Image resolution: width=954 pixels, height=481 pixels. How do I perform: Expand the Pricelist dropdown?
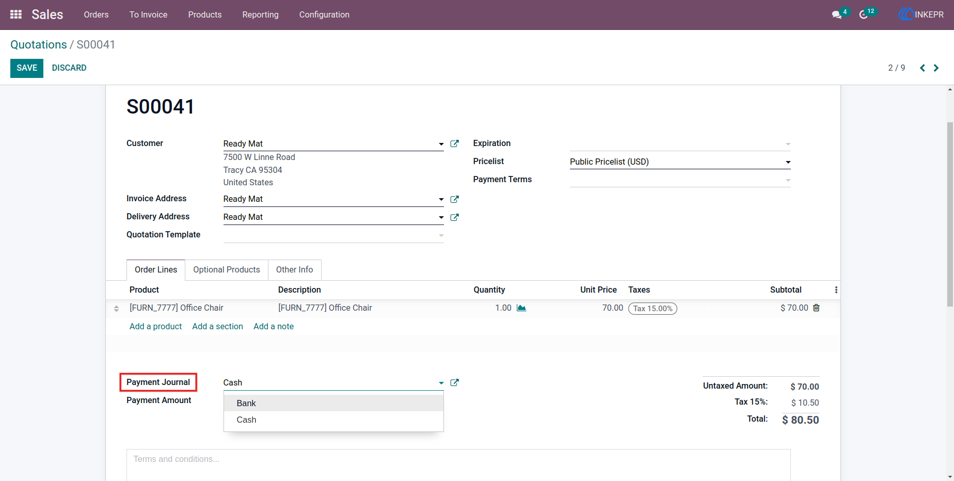(x=788, y=162)
